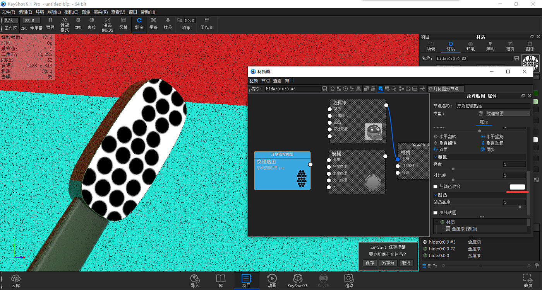The width and height of the screenshot is (542, 290).
Task: Open the 节点 menu in Material Graph
Action: coord(266,81)
